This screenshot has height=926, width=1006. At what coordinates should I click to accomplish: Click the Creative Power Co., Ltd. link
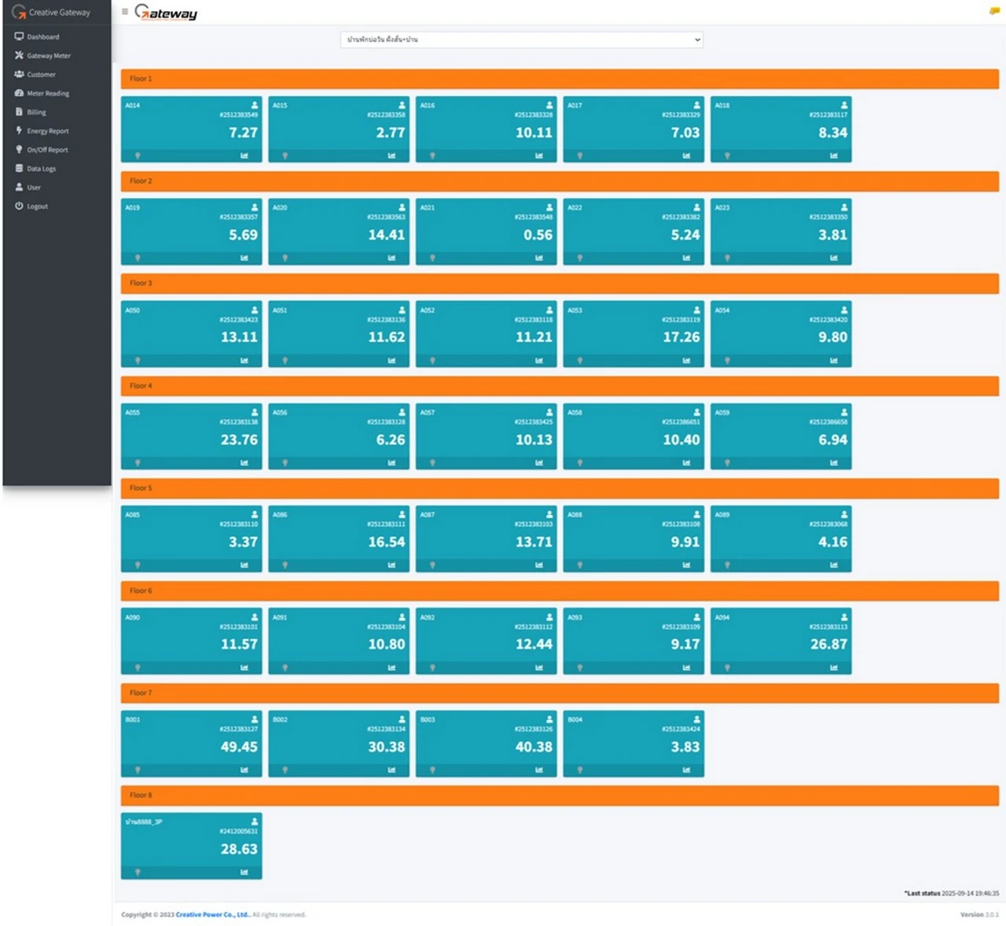click(212, 914)
